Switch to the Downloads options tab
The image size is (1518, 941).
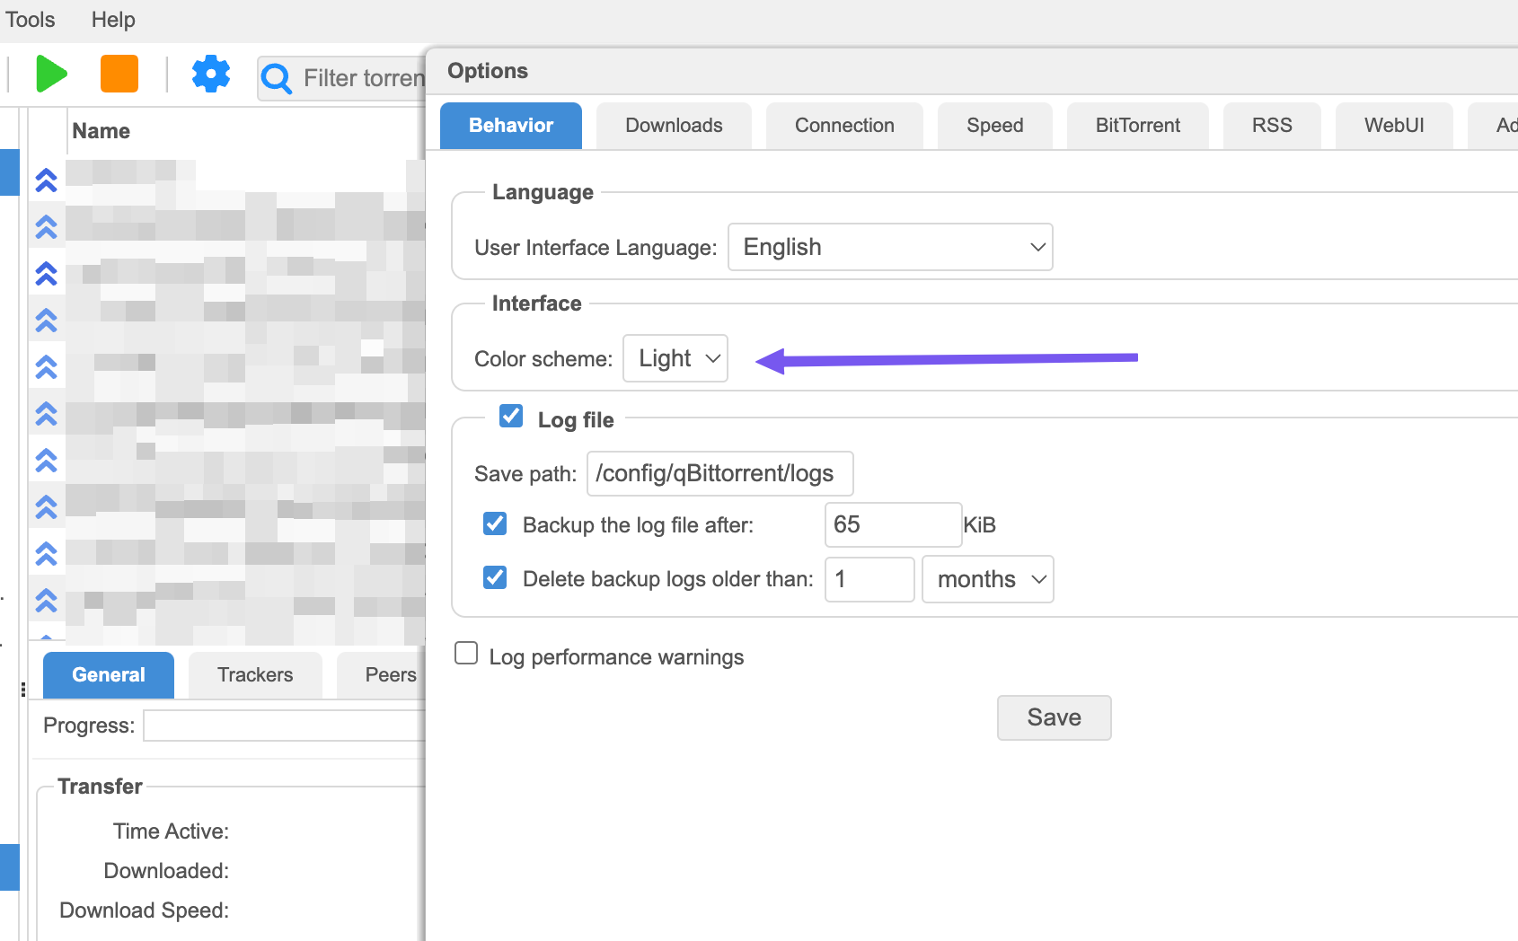pos(674,126)
